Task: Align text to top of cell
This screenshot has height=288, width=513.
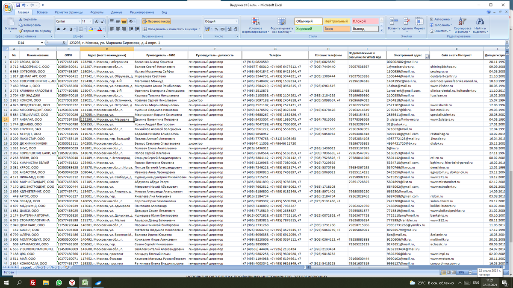Action: pyautogui.click(x=112, y=21)
